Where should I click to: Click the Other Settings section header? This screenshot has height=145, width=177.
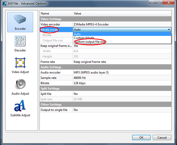(106, 105)
